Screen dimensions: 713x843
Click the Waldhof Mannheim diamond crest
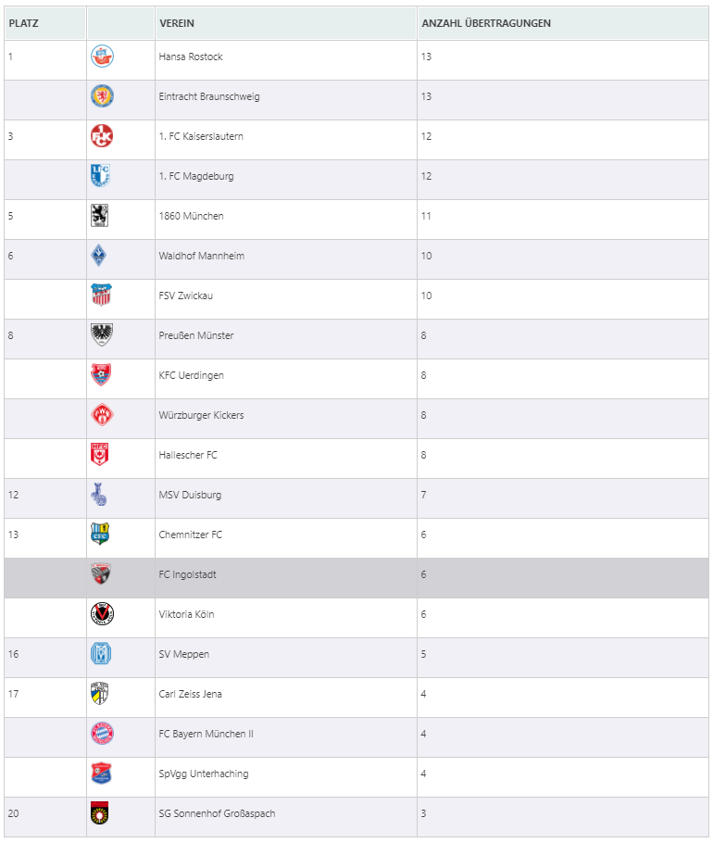point(98,256)
